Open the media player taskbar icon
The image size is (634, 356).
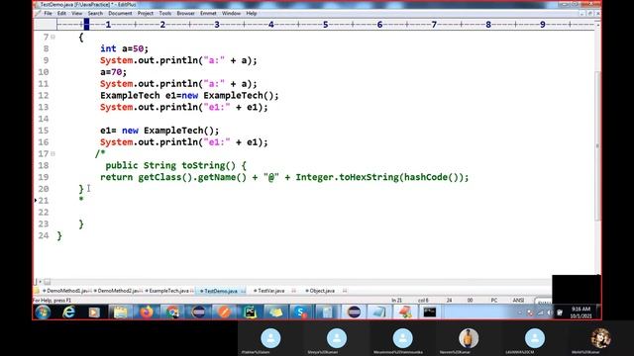coord(94,312)
